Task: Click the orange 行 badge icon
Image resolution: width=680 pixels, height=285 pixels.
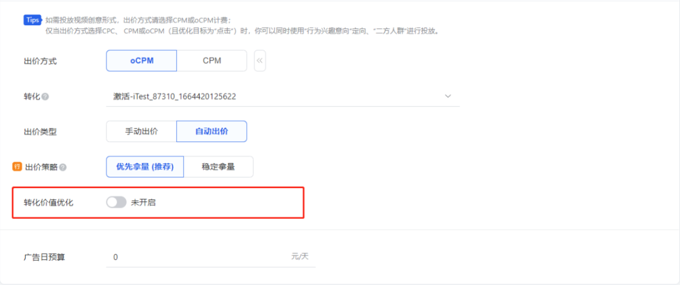Action: (x=17, y=166)
